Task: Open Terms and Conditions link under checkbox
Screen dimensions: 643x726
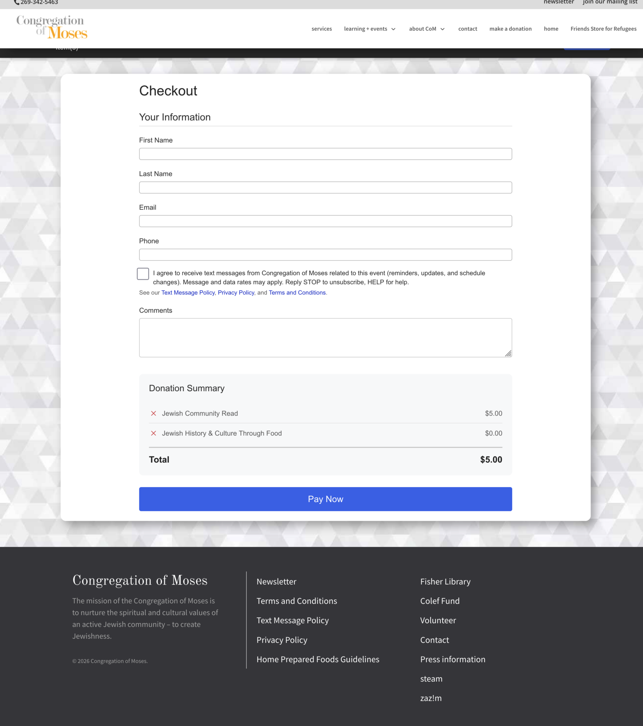Action: (x=297, y=293)
